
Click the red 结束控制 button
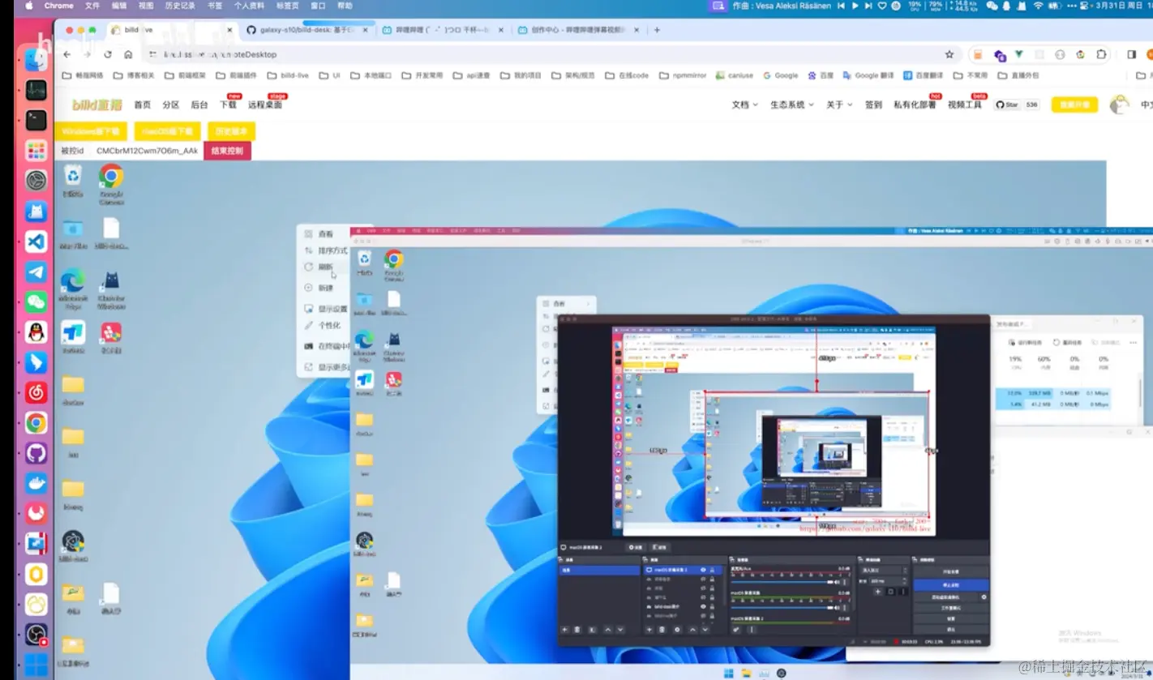[x=228, y=151]
